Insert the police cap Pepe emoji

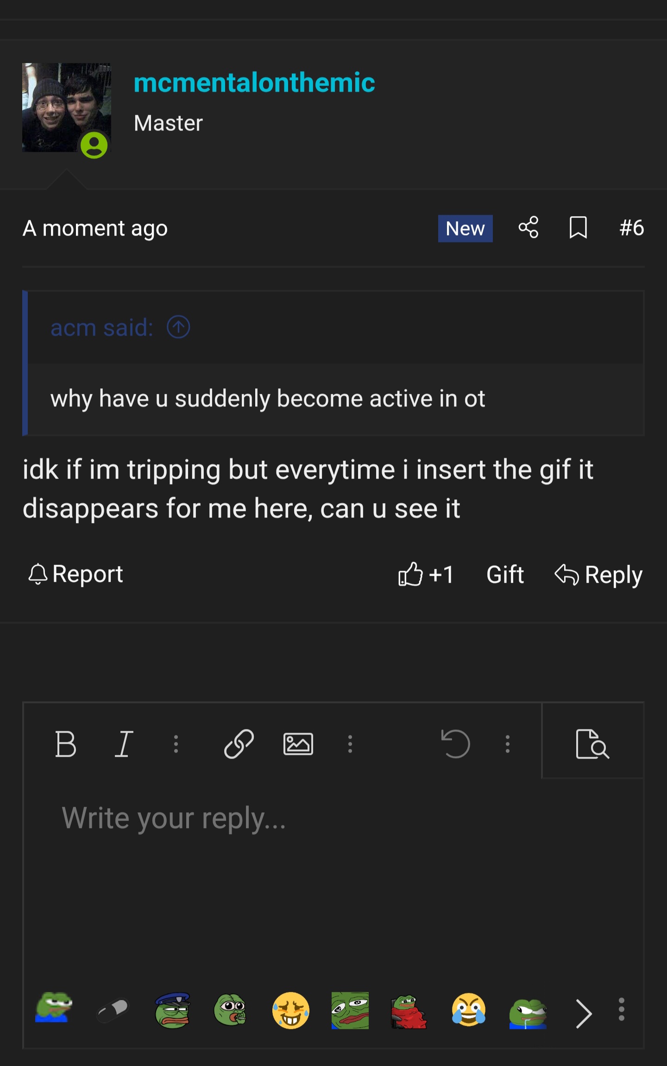click(172, 1010)
